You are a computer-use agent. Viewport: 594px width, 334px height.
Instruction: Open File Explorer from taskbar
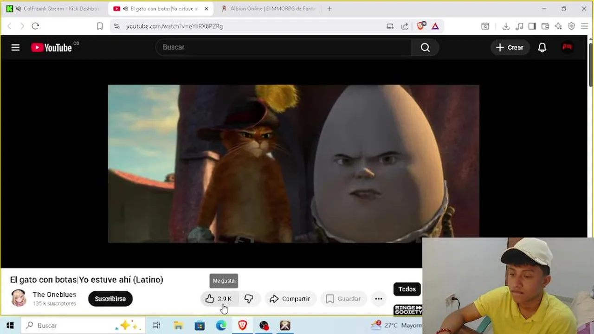[x=178, y=326]
